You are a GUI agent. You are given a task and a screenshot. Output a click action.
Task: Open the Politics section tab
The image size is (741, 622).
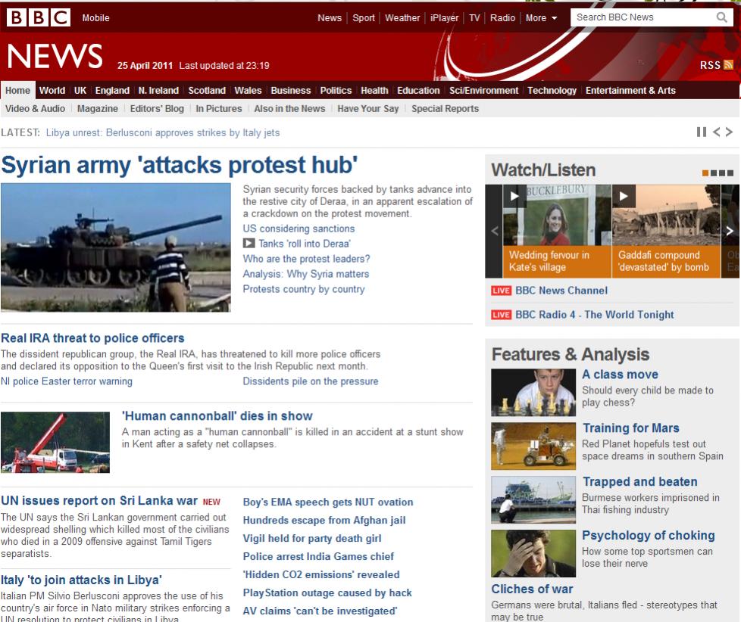(336, 90)
